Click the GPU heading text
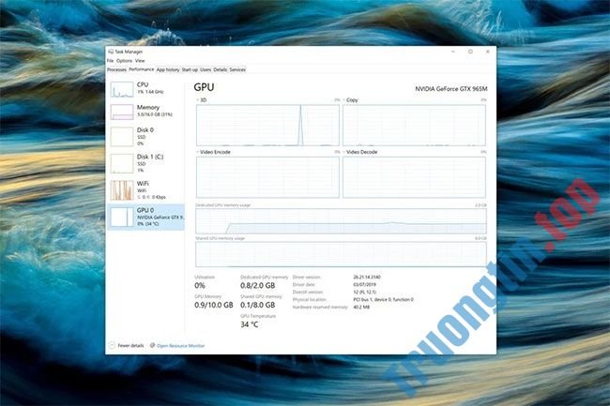610x406 pixels. tap(204, 87)
